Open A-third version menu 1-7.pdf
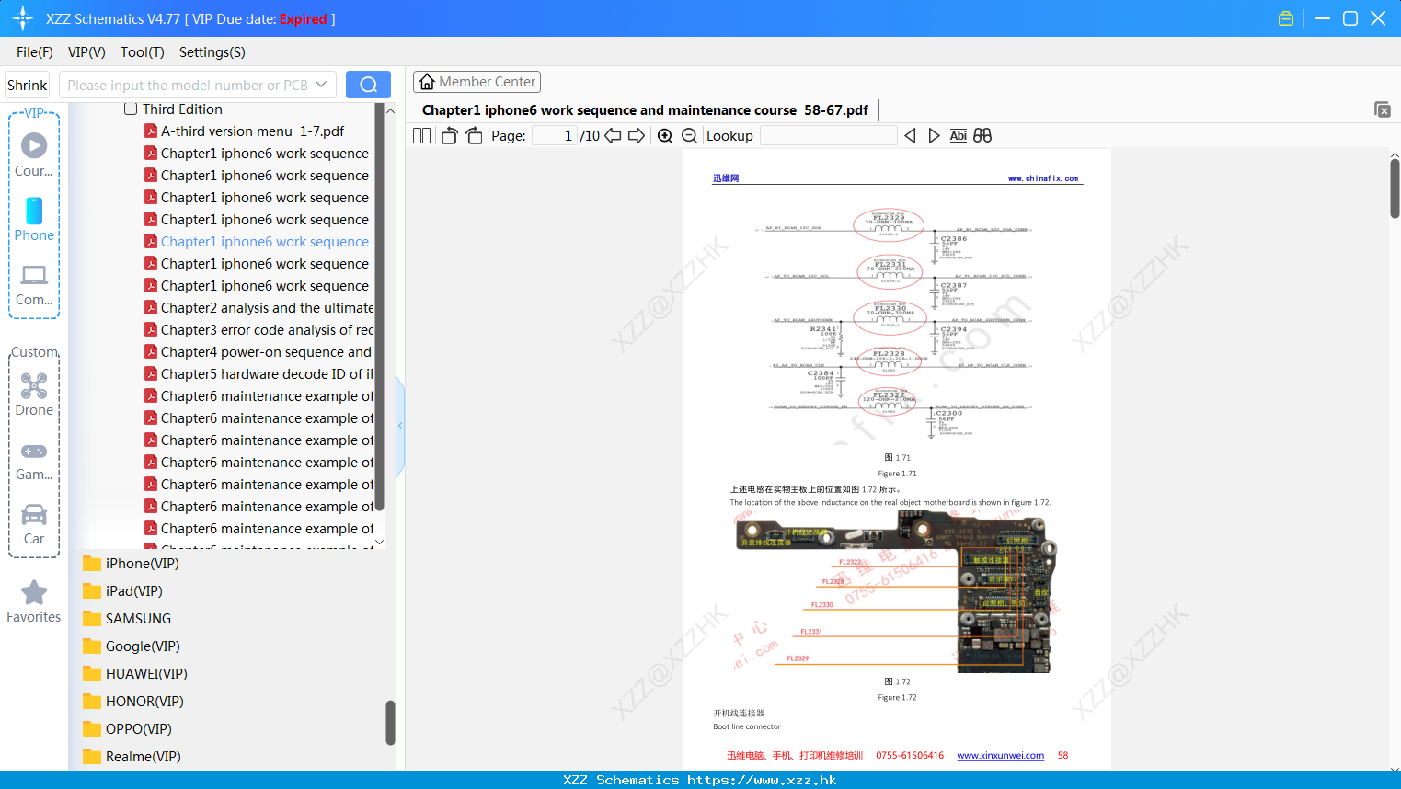1401x789 pixels. click(x=245, y=131)
